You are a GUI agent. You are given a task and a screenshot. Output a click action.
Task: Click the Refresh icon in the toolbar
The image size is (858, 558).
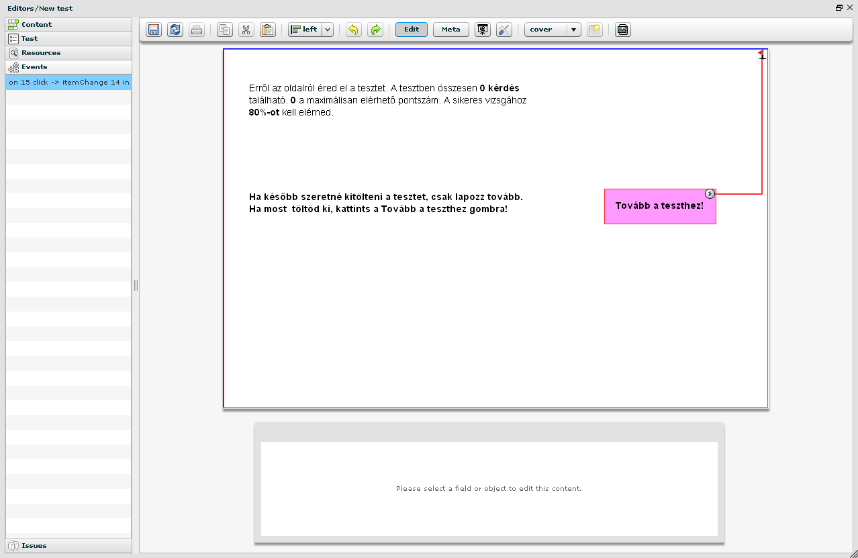[x=175, y=30]
